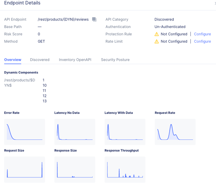Configure the Protection Rule

[202, 34]
